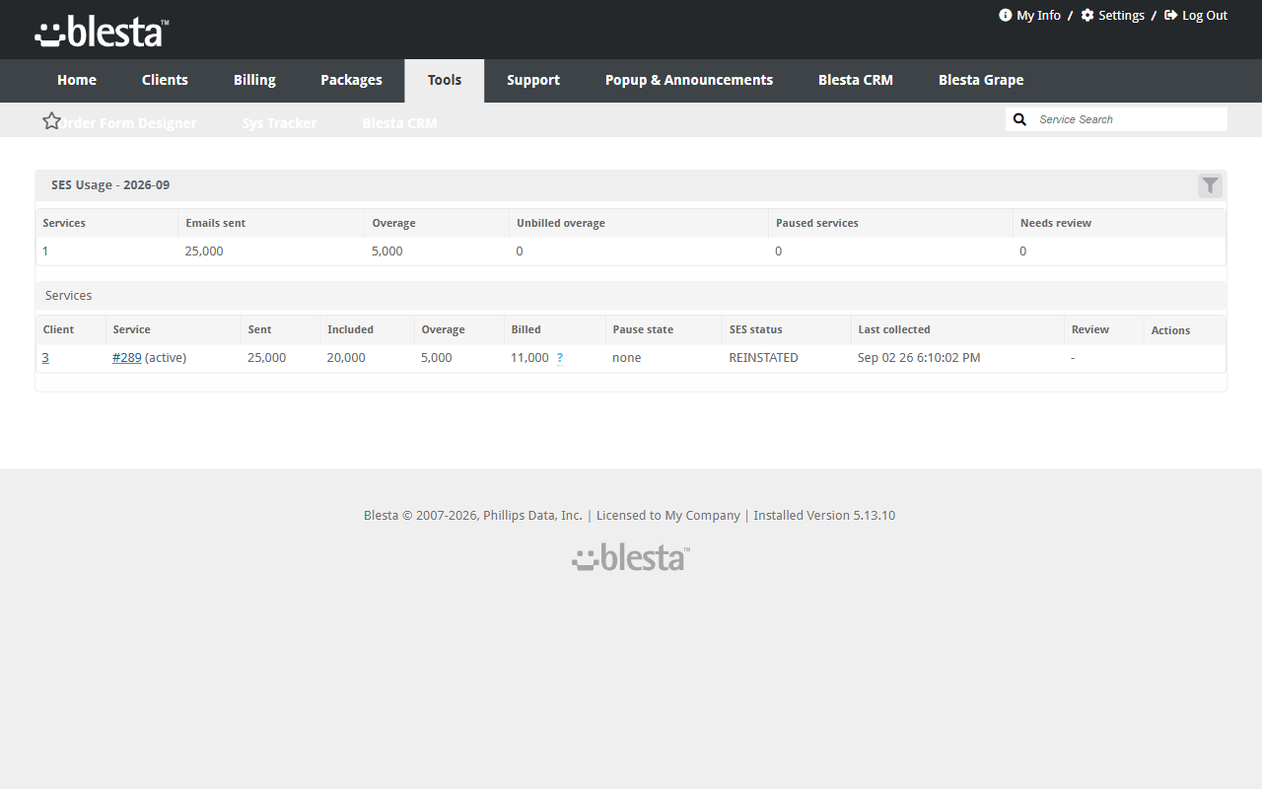1262x789 pixels.
Task: Open service #289 link
Action: coord(127,358)
